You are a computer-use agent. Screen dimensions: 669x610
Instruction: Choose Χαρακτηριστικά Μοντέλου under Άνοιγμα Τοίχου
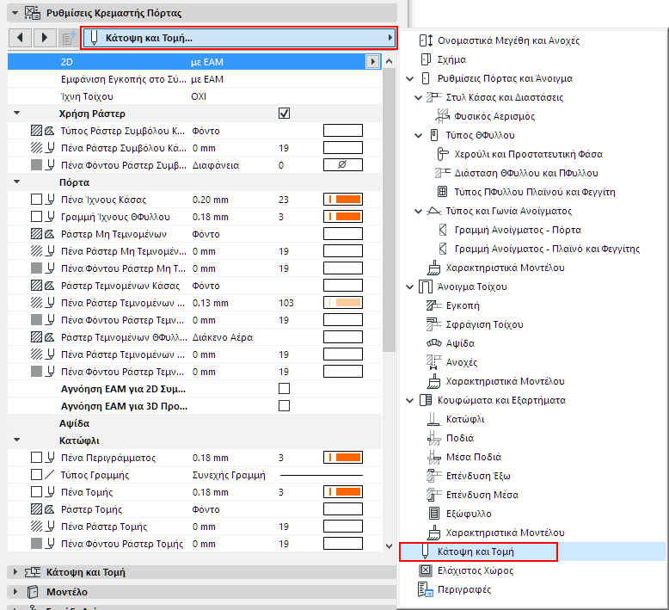tap(505, 381)
